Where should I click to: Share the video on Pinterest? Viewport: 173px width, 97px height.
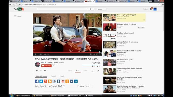(x=63, y=81)
